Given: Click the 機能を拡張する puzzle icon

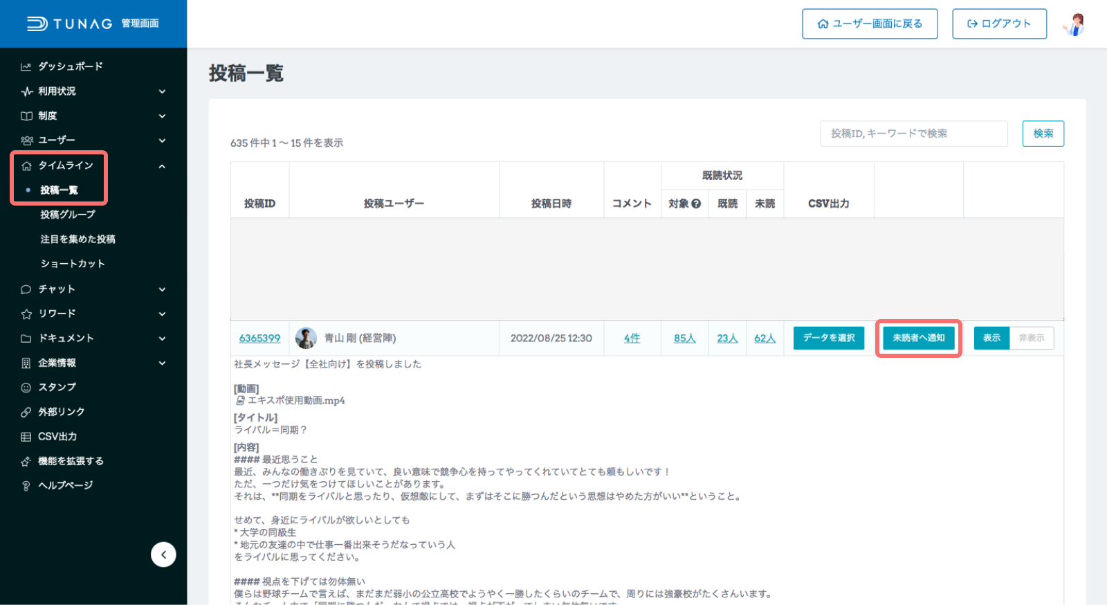Looking at the screenshot, I should 26,461.
